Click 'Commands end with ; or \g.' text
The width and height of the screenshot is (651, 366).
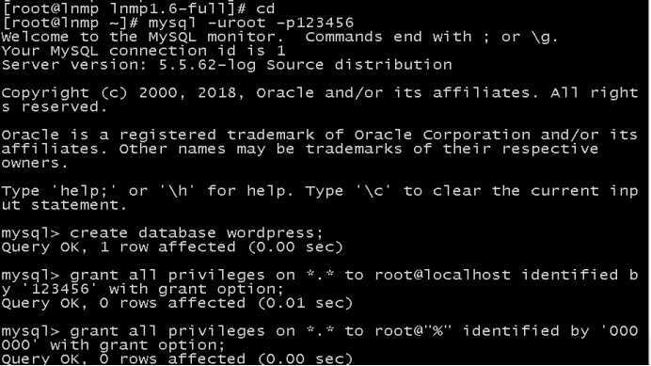(x=432, y=37)
